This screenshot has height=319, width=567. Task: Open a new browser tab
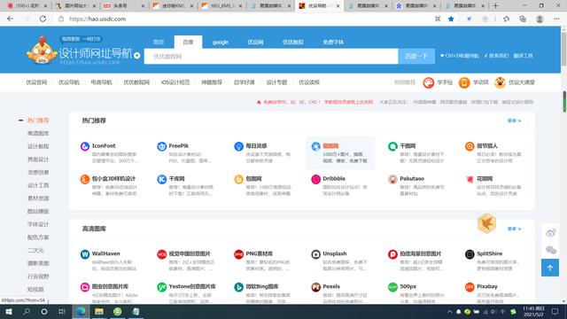click(x=495, y=6)
